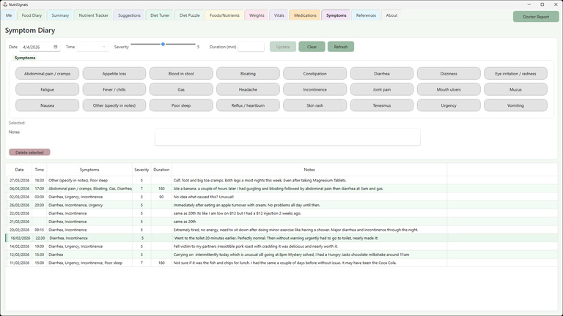Click the Clear button
The image size is (563, 316).
click(312, 47)
